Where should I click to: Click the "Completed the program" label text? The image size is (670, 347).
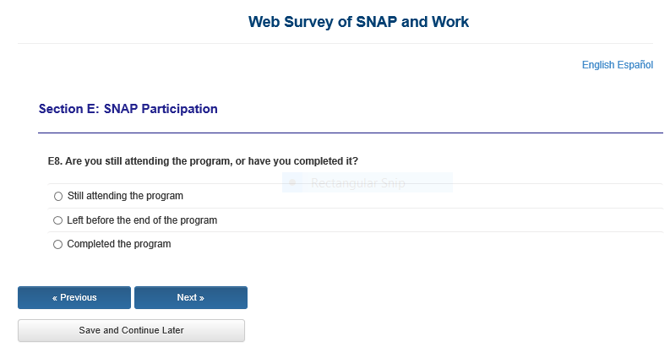(119, 244)
